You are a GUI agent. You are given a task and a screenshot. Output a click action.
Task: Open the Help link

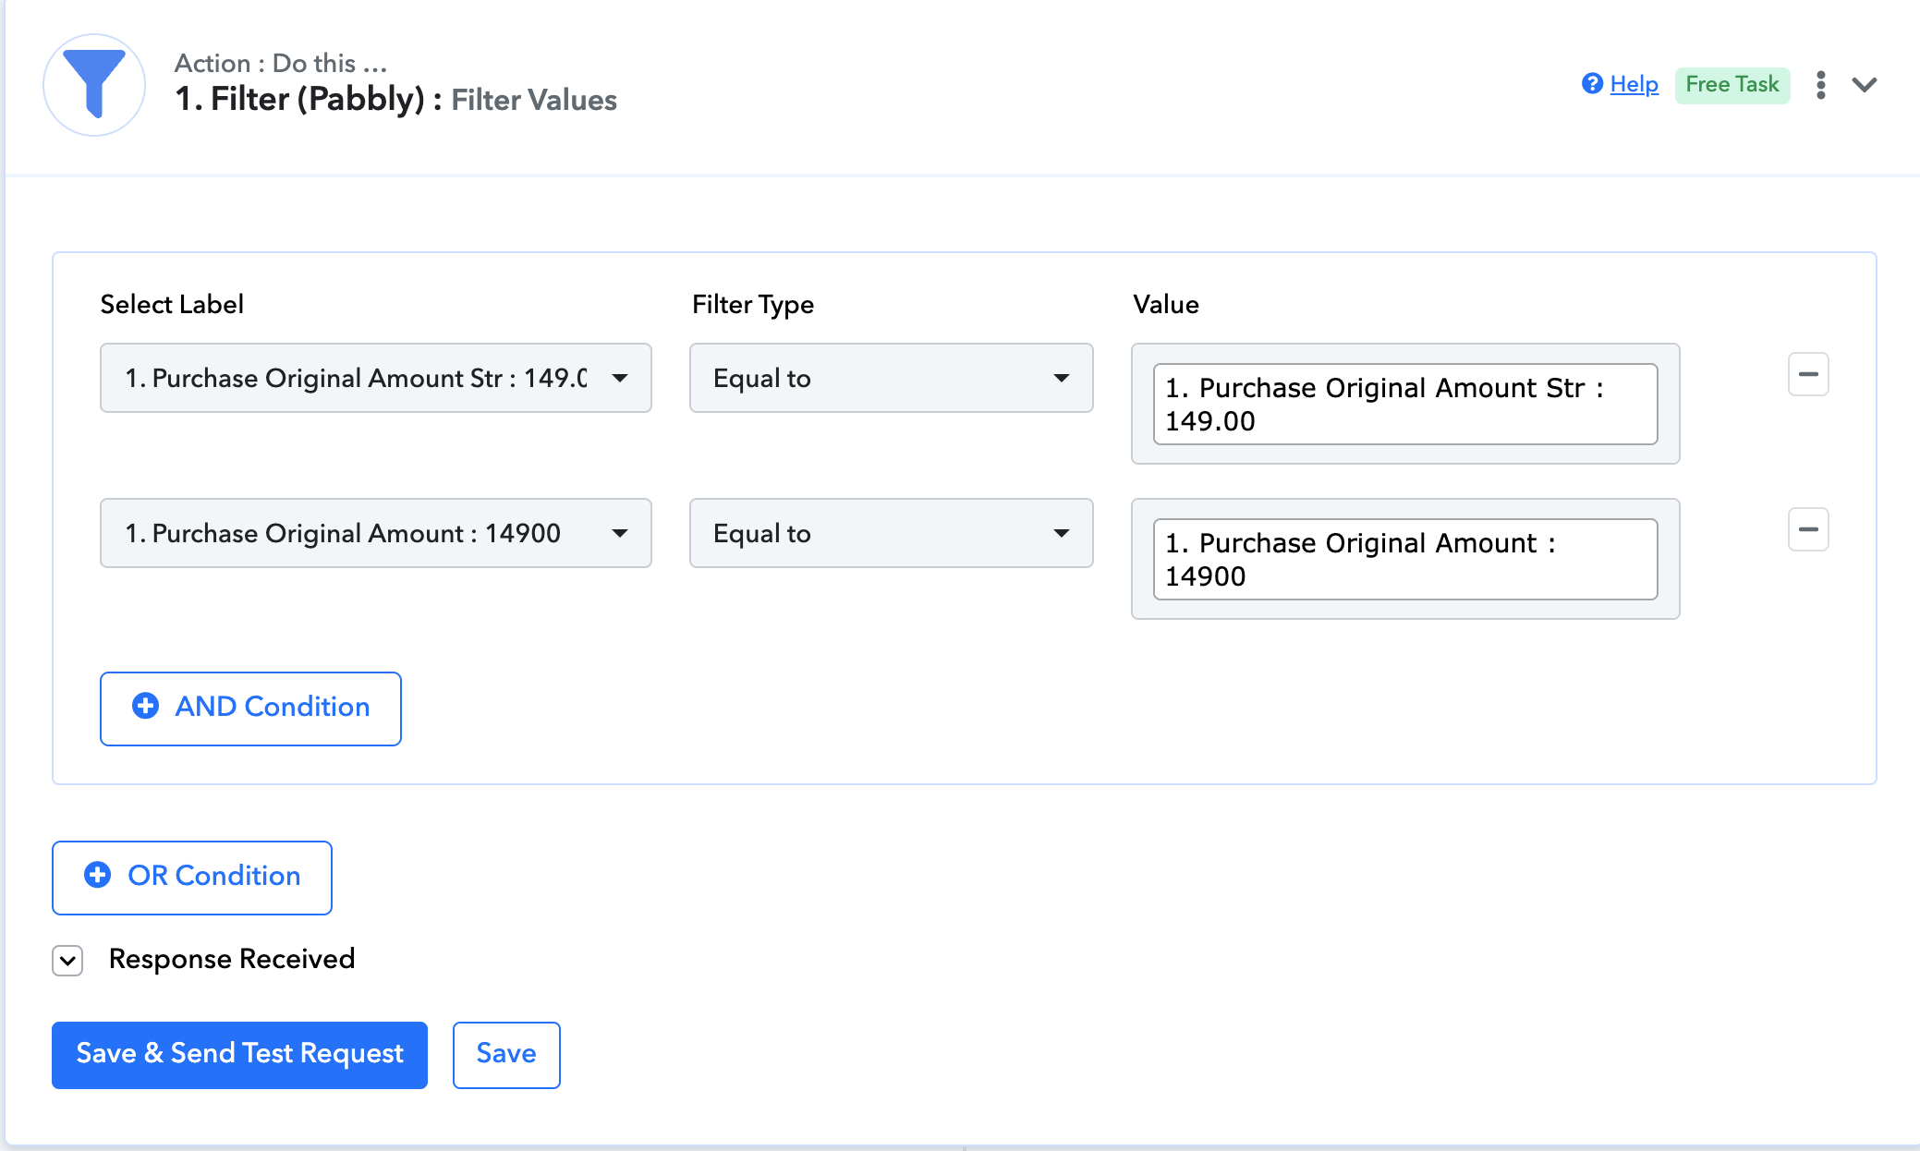1634,84
